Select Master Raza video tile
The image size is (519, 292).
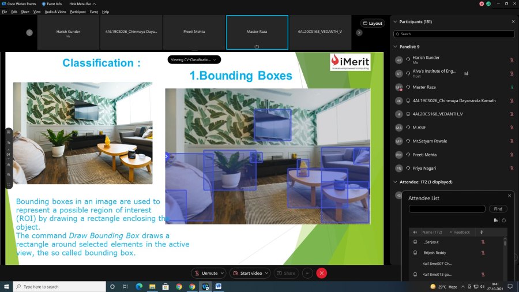click(x=257, y=32)
